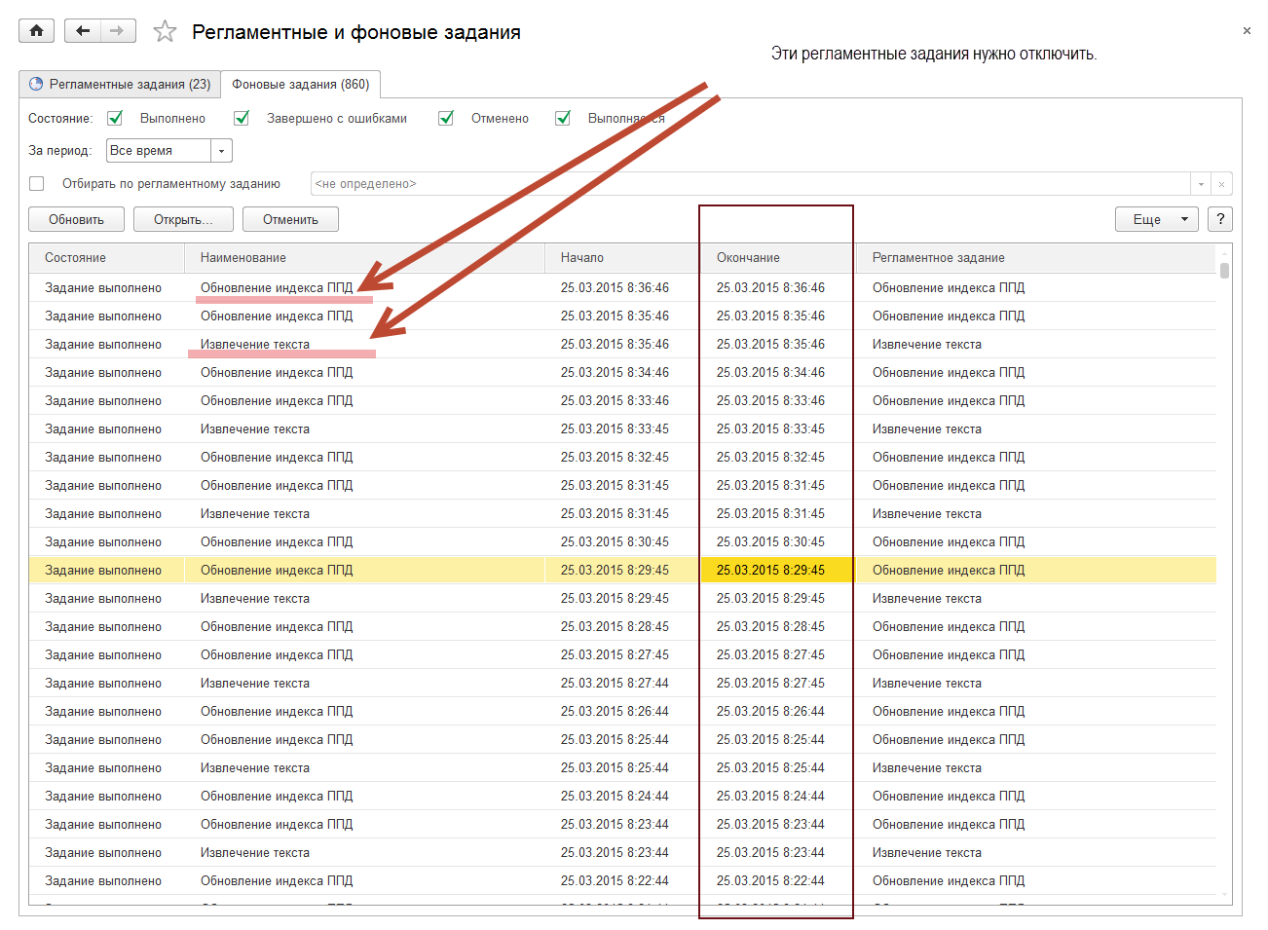Click the Все время period field
Viewport: 1268px width, 930px height.
click(159, 151)
